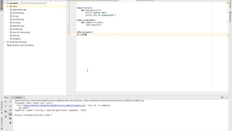Click the 'idle.execute()' code line

pyautogui.click(x=94, y=25)
